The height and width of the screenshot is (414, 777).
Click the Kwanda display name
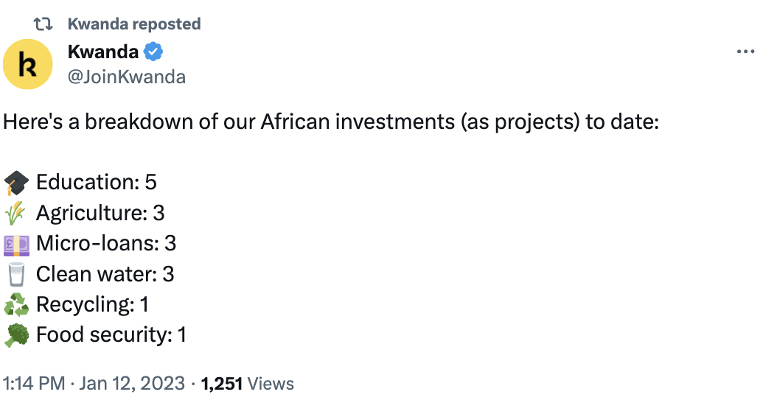click(103, 52)
